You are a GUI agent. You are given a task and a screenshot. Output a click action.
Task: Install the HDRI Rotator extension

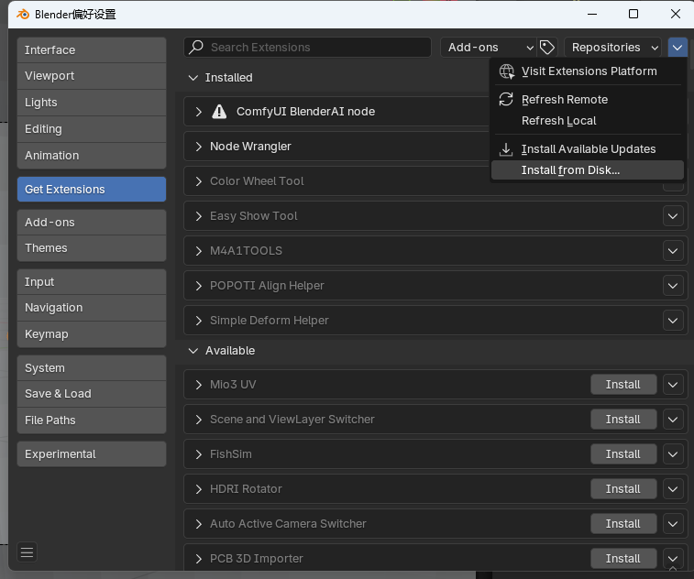(622, 489)
